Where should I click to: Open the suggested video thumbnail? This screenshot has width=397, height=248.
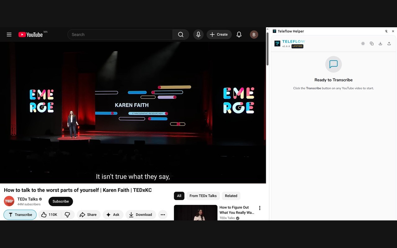[x=196, y=213]
